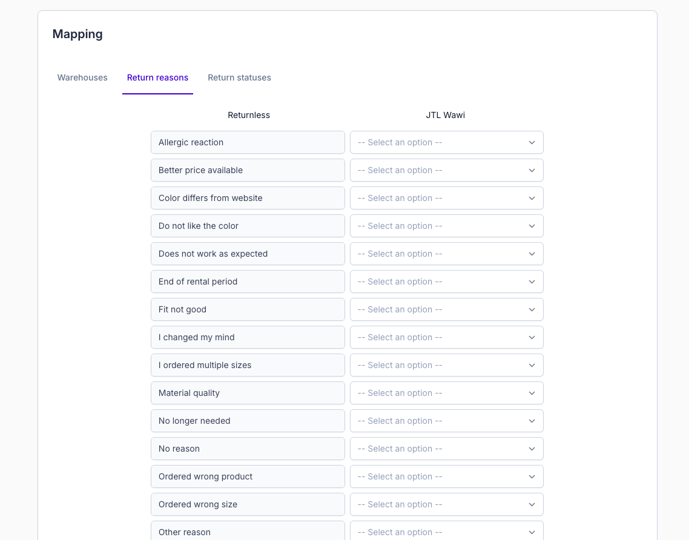Open the Warehouses tab

click(x=82, y=77)
